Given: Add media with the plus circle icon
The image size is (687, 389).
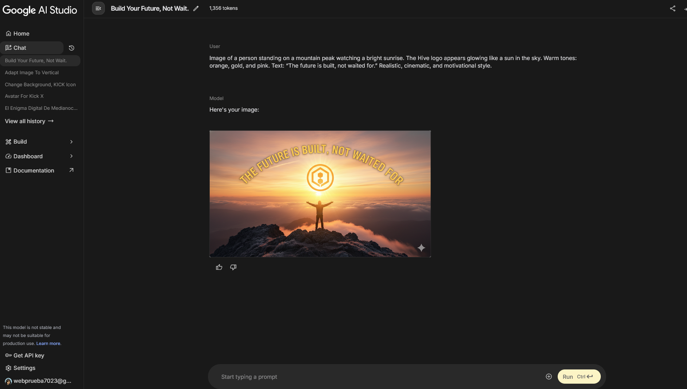Looking at the screenshot, I should coord(549,377).
